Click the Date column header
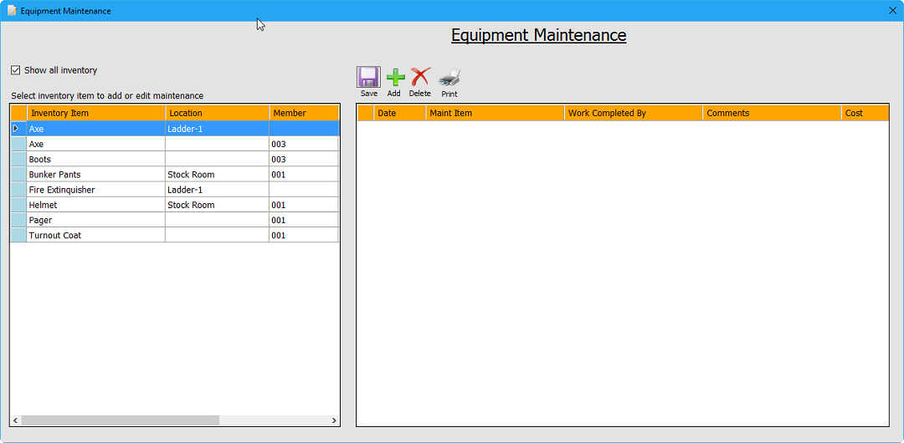 coord(399,113)
